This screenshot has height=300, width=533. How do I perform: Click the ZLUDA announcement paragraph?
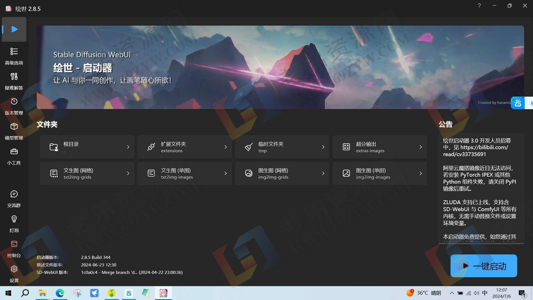coord(480,212)
